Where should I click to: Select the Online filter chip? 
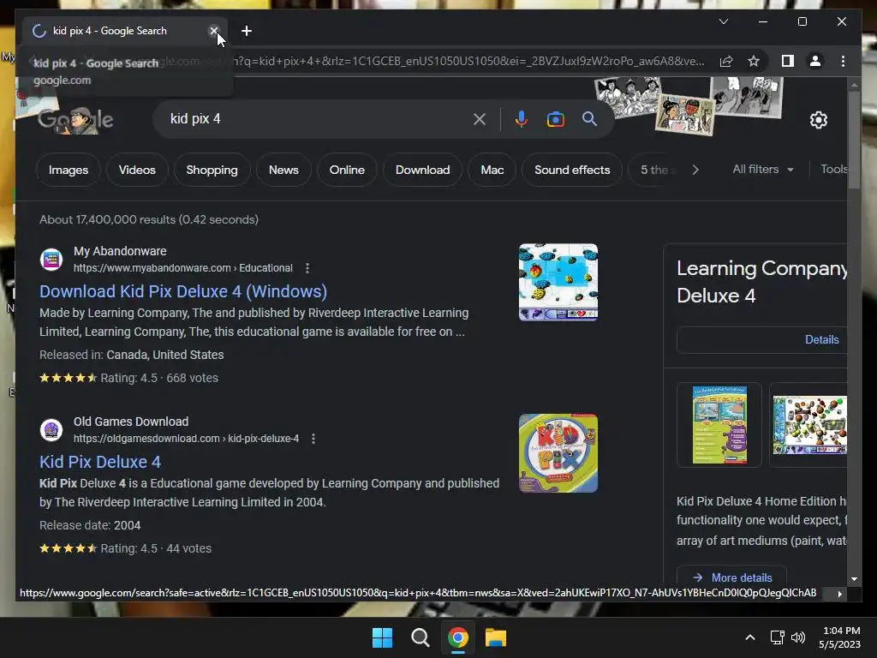click(x=347, y=170)
